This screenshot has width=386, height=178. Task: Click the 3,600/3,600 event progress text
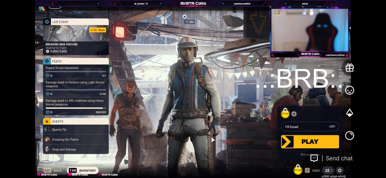pyautogui.click(x=59, y=51)
